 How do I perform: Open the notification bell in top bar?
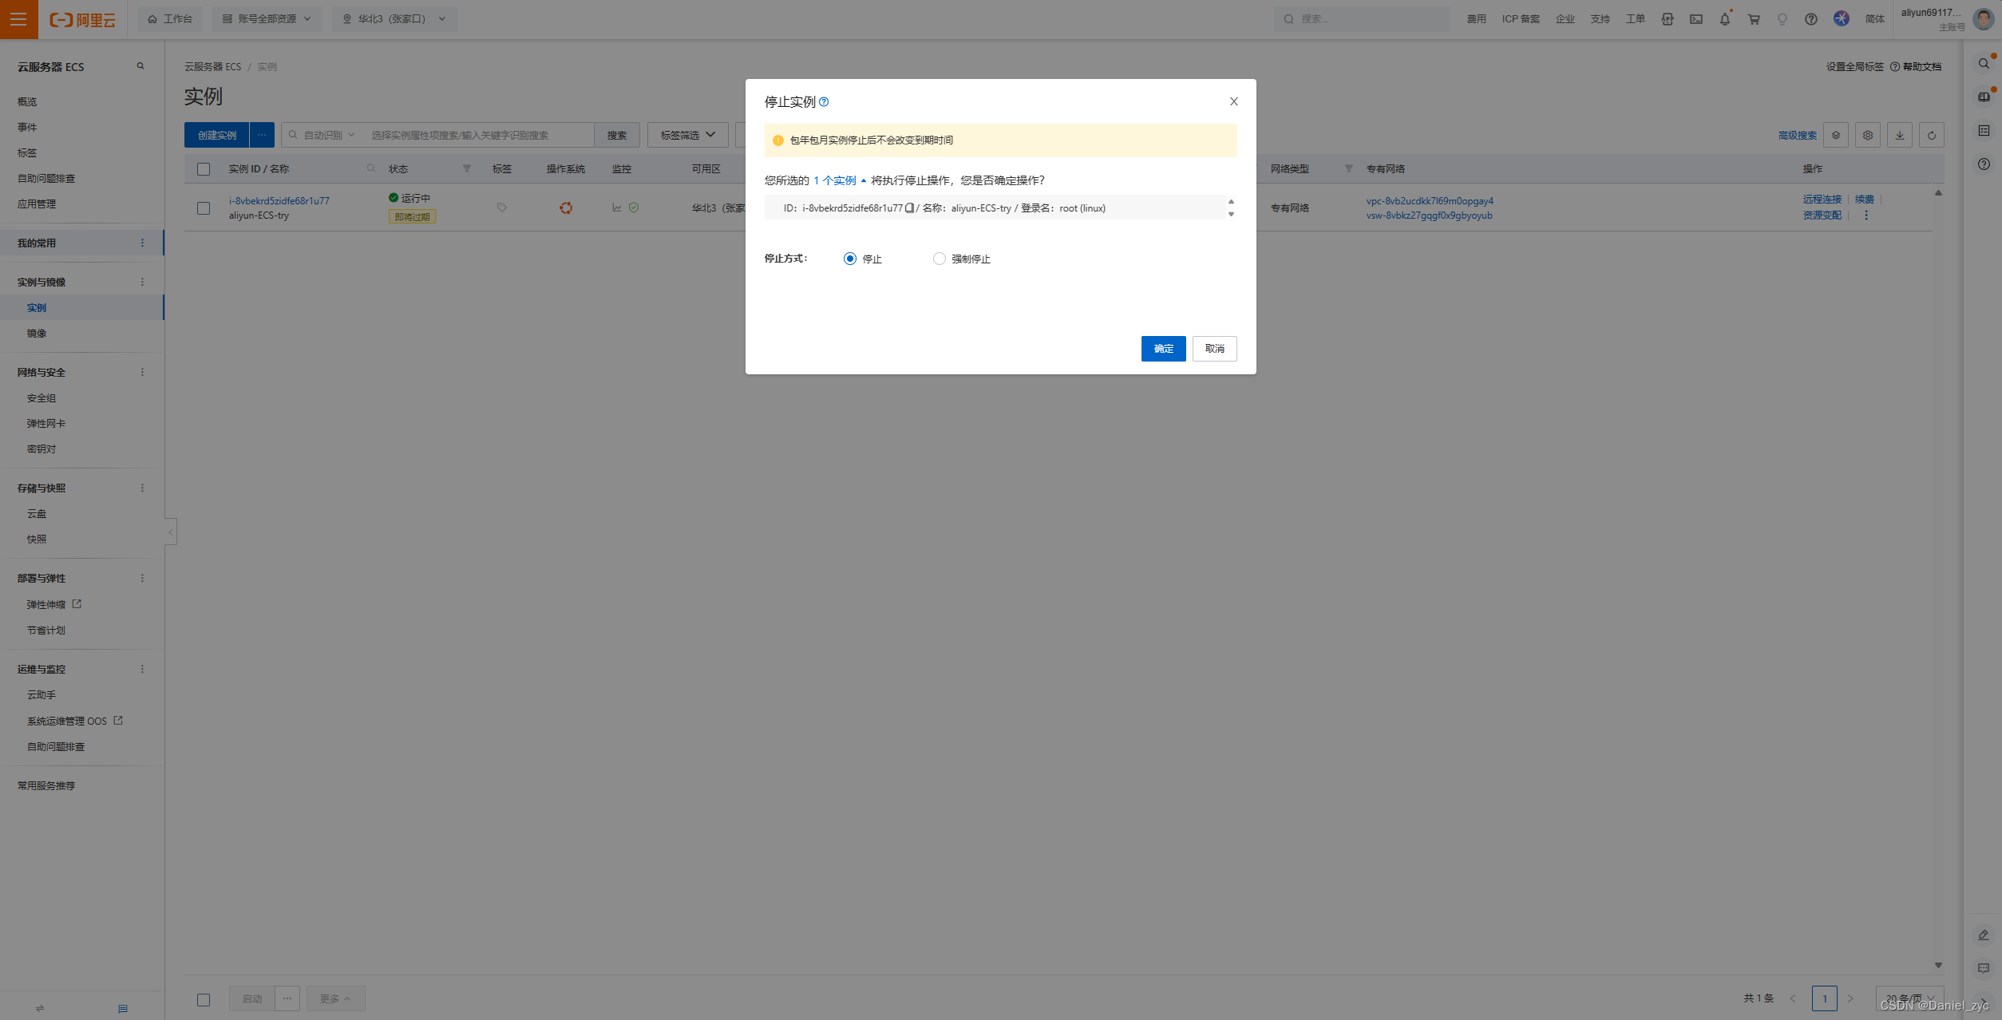tap(1724, 19)
